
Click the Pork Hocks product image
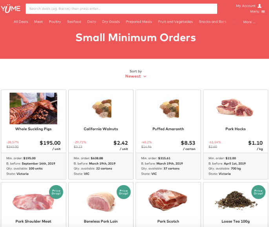[234, 107]
